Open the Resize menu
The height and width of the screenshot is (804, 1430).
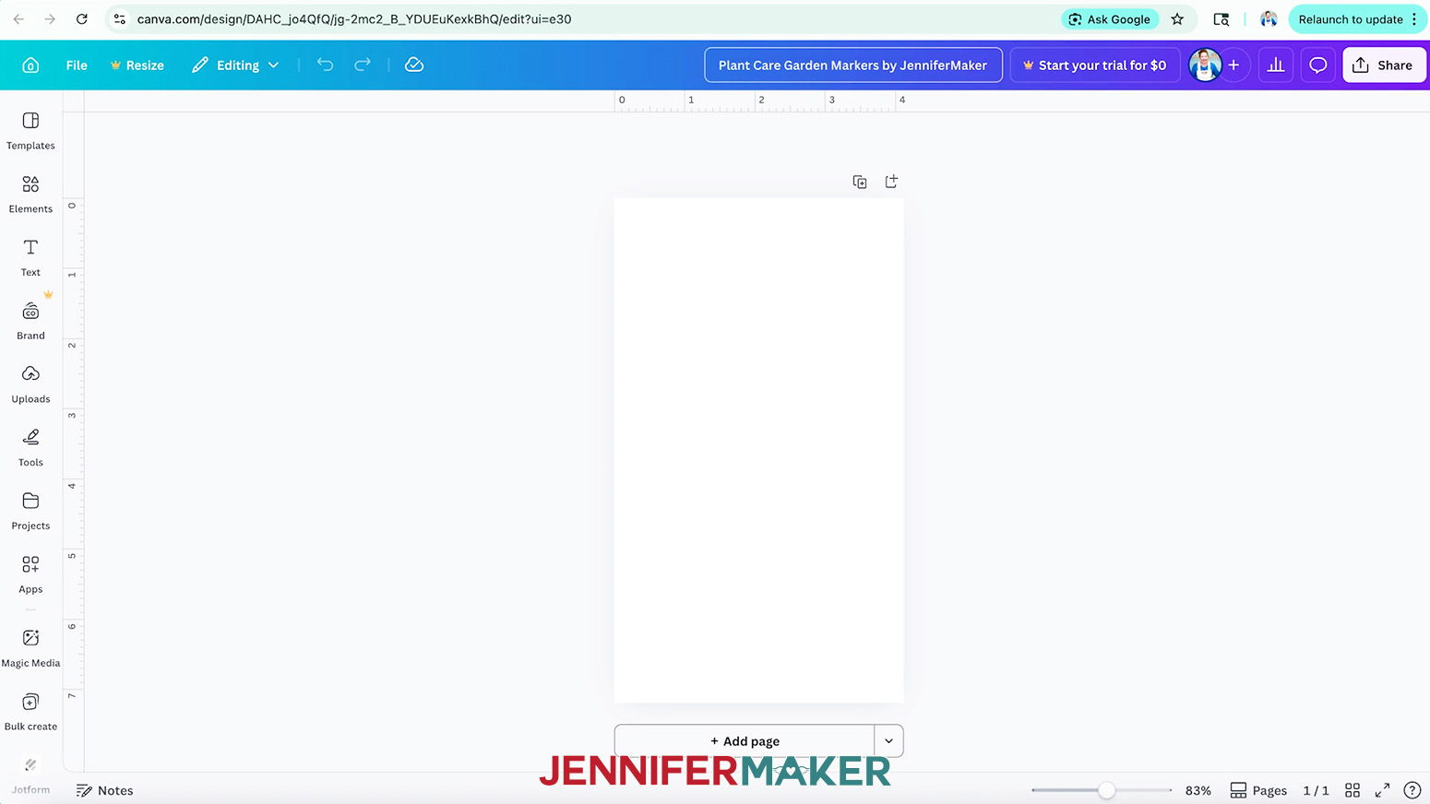(137, 65)
